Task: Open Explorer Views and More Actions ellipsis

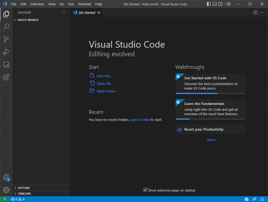Action: (x=64, y=13)
